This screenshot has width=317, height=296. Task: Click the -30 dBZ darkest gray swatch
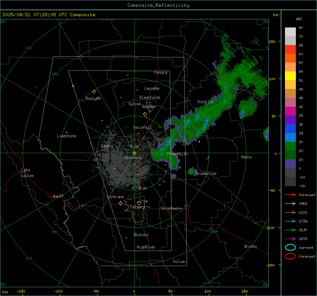[290, 182]
